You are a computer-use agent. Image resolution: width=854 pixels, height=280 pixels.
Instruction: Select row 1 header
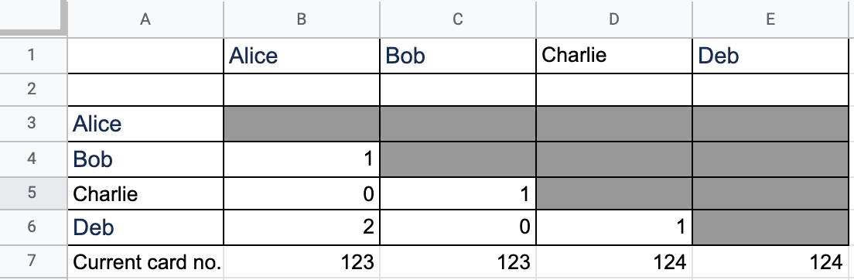tap(32, 55)
